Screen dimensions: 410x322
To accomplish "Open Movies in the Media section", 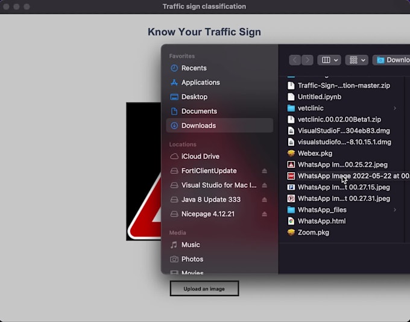I will (219, 271).
